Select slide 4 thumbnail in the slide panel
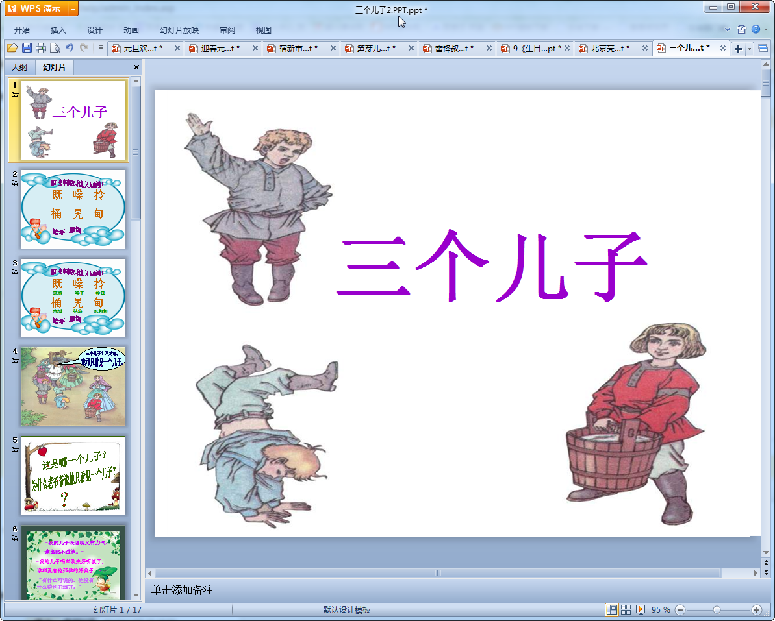This screenshot has height=621, width=775. click(73, 386)
